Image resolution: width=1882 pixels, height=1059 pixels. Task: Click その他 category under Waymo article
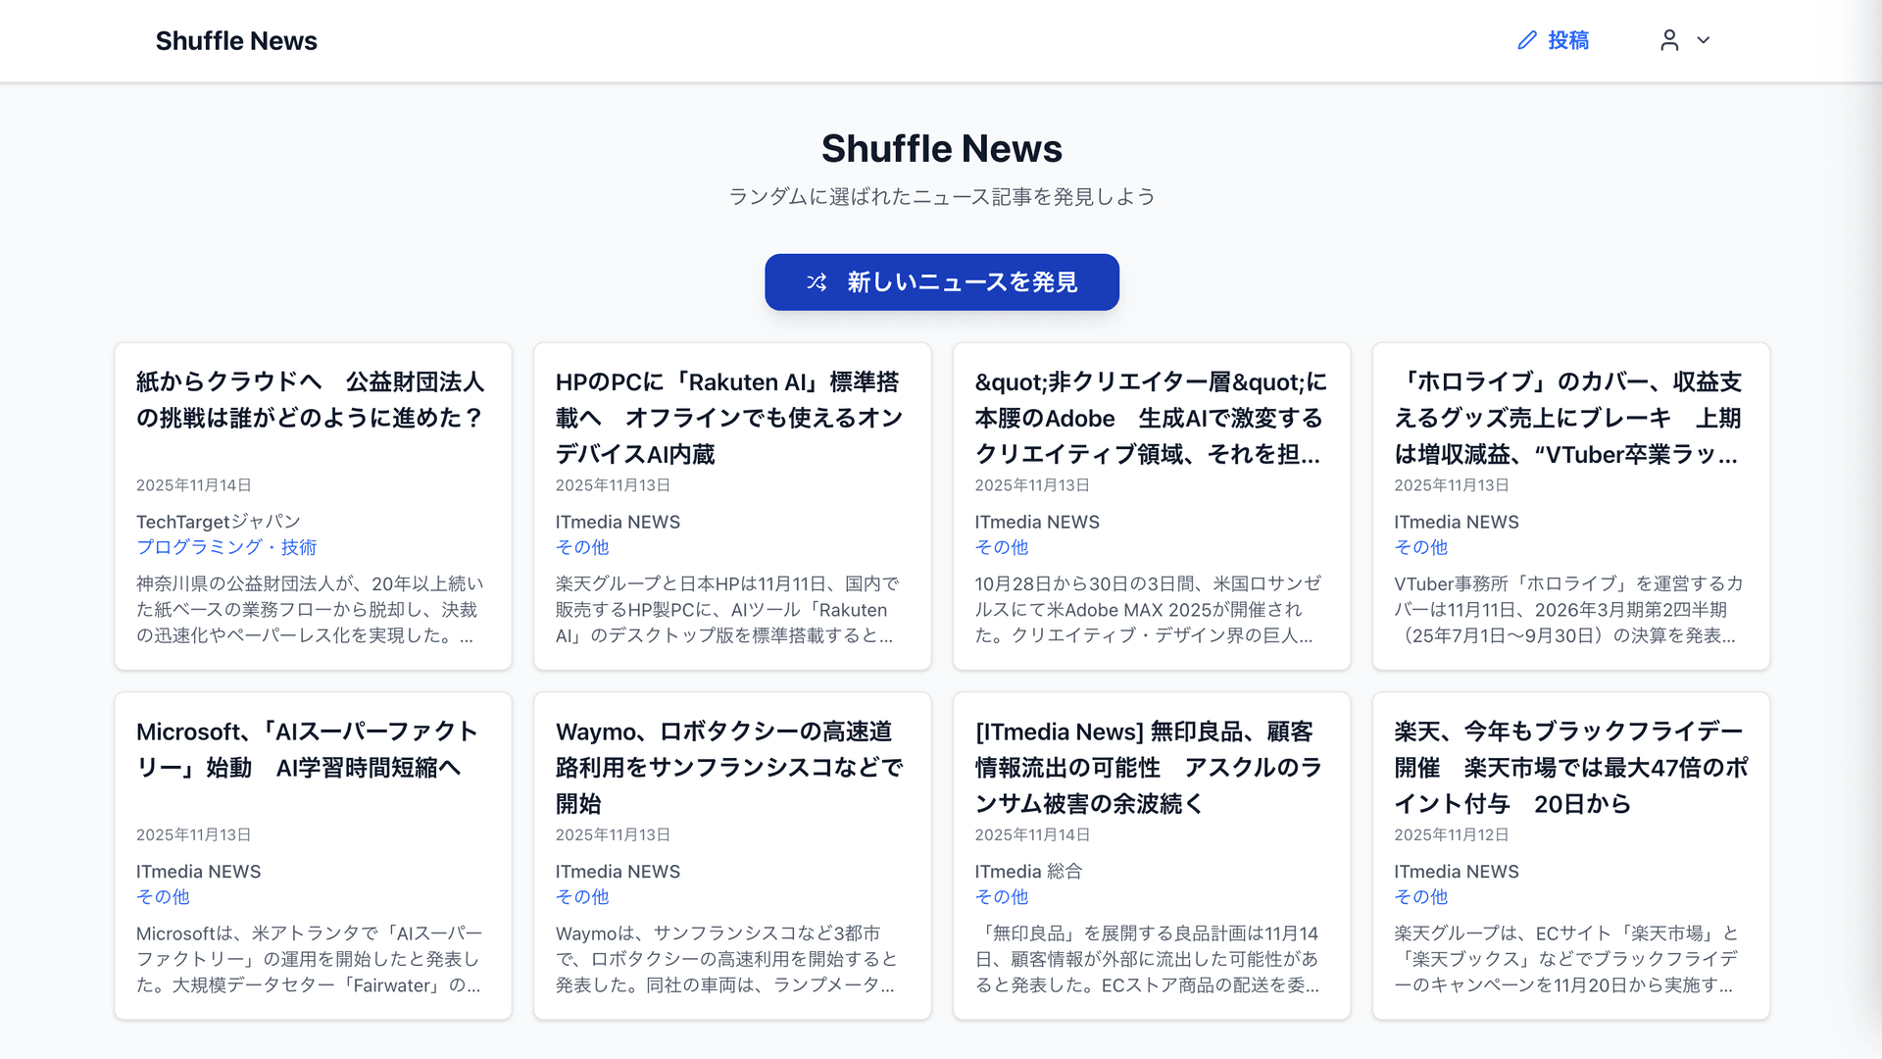(x=582, y=896)
